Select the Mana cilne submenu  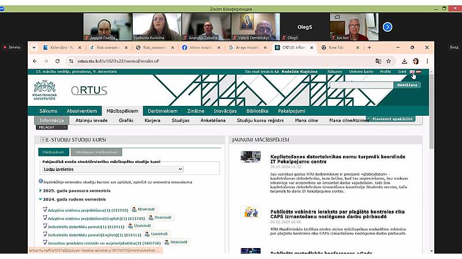(307, 120)
